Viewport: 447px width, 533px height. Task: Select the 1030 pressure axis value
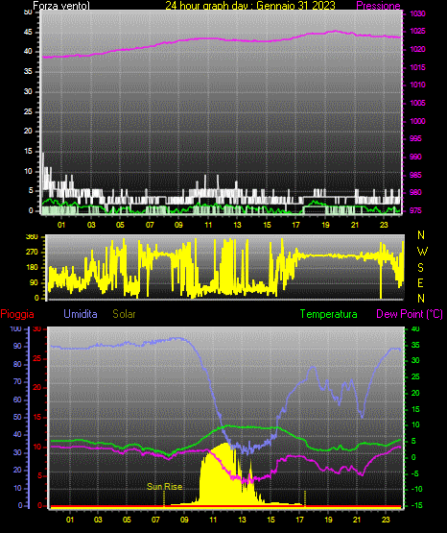click(417, 13)
